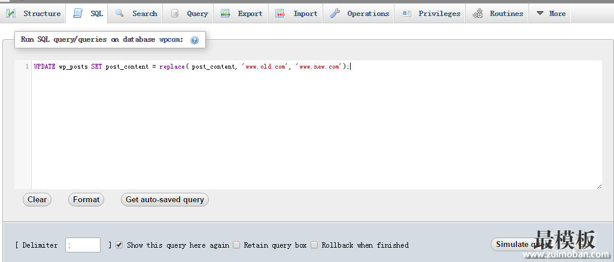The height and width of the screenshot is (262, 614).
Task: Click 'www.old.com' string in query
Action: [265, 67]
